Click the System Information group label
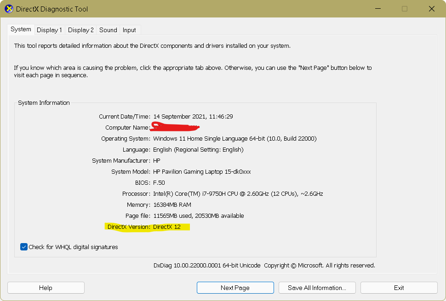This screenshot has height=301, width=446. [x=44, y=102]
